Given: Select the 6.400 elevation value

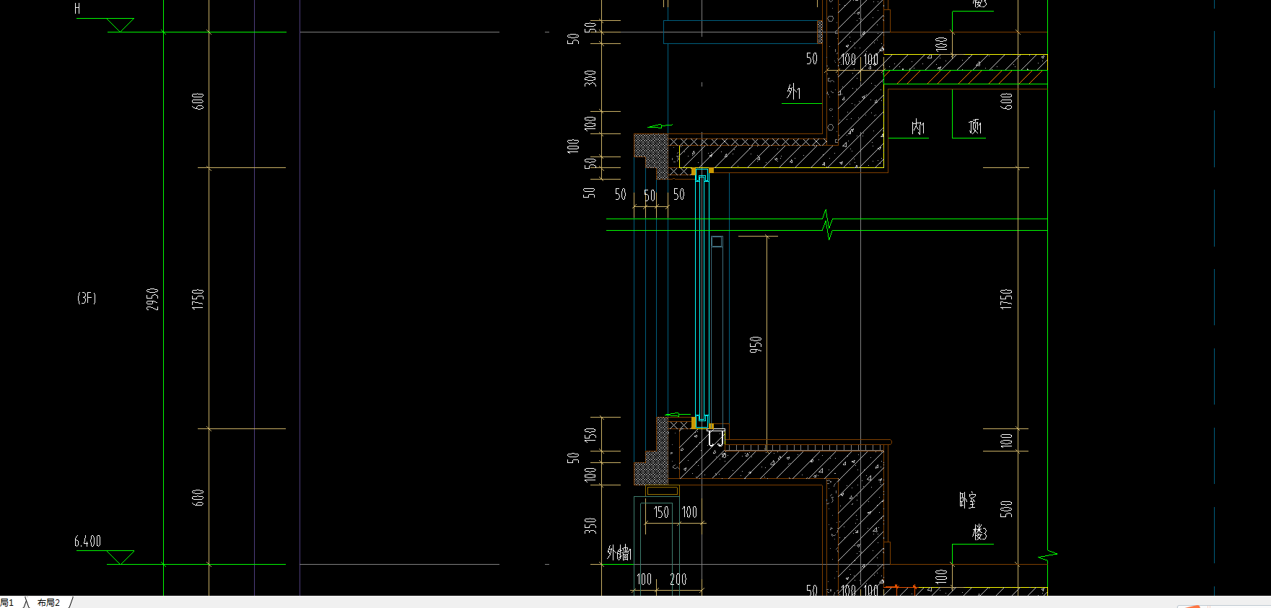Looking at the screenshot, I should tap(87, 541).
